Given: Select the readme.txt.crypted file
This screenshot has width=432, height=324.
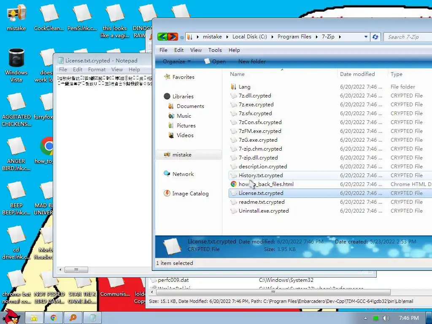Looking at the screenshot, I should [262, 202].
